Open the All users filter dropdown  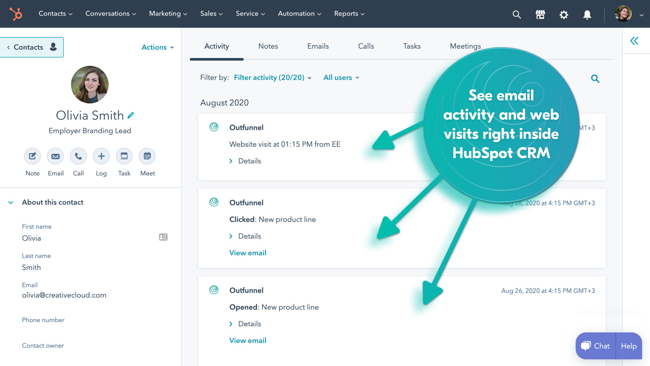(341, 77)
